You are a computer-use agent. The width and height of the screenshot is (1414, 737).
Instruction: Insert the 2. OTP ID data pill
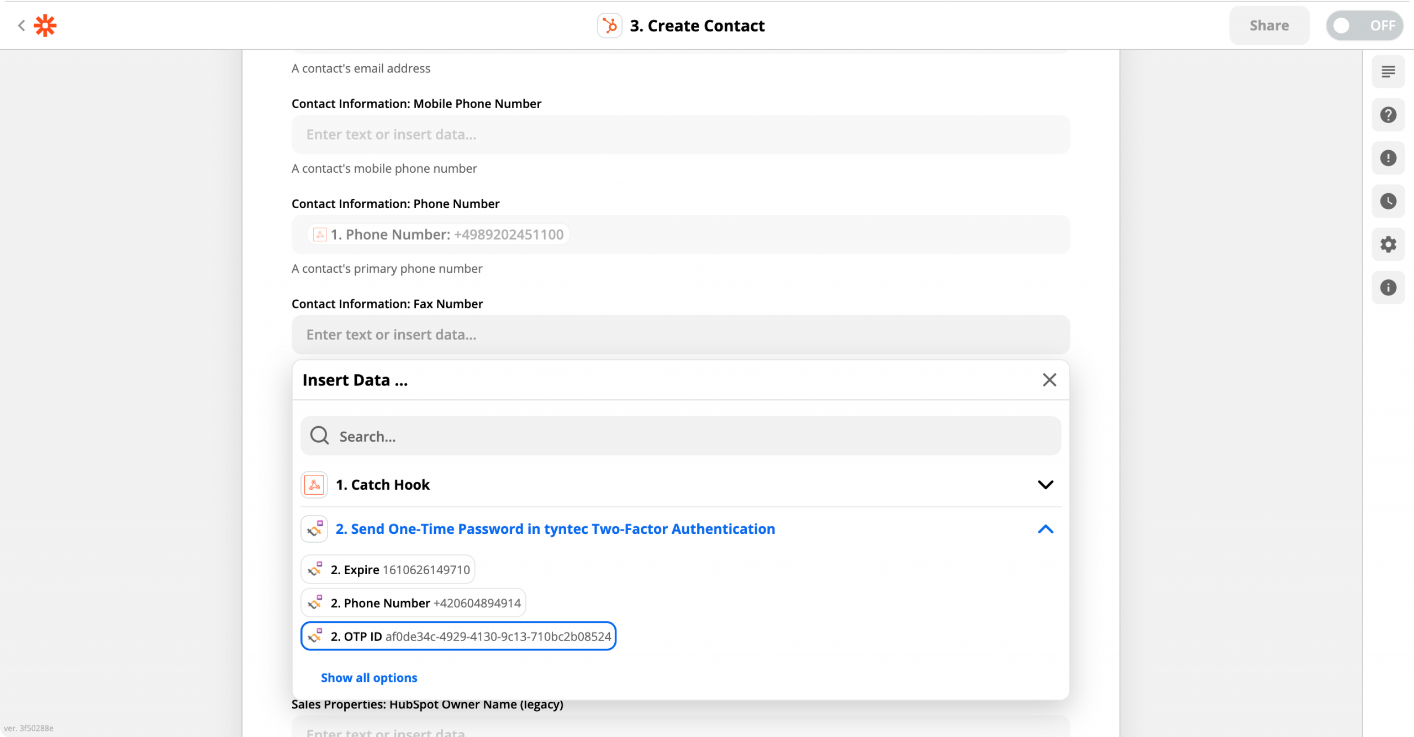pyautogui.click(x=458, y=636)
